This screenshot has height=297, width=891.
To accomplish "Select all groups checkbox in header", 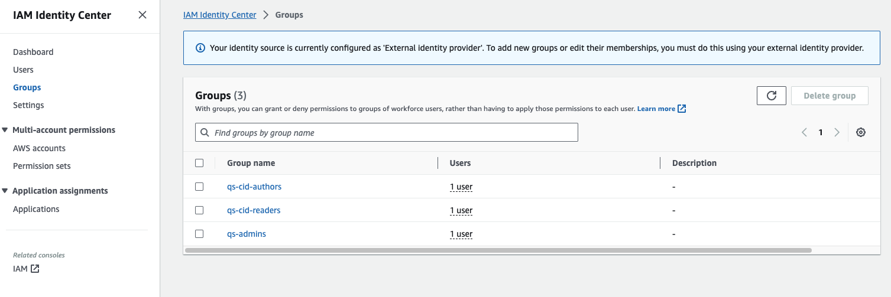I will click(199, 163).
